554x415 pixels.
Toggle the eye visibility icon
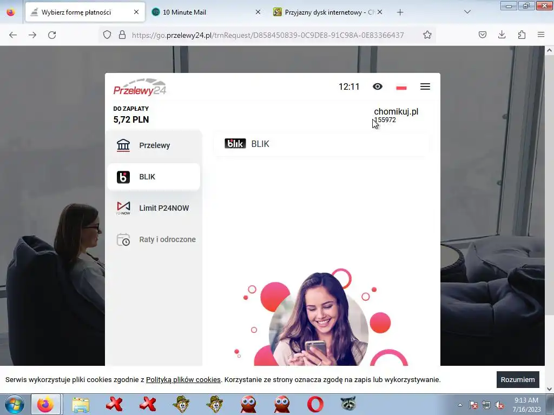pos(377,86)
